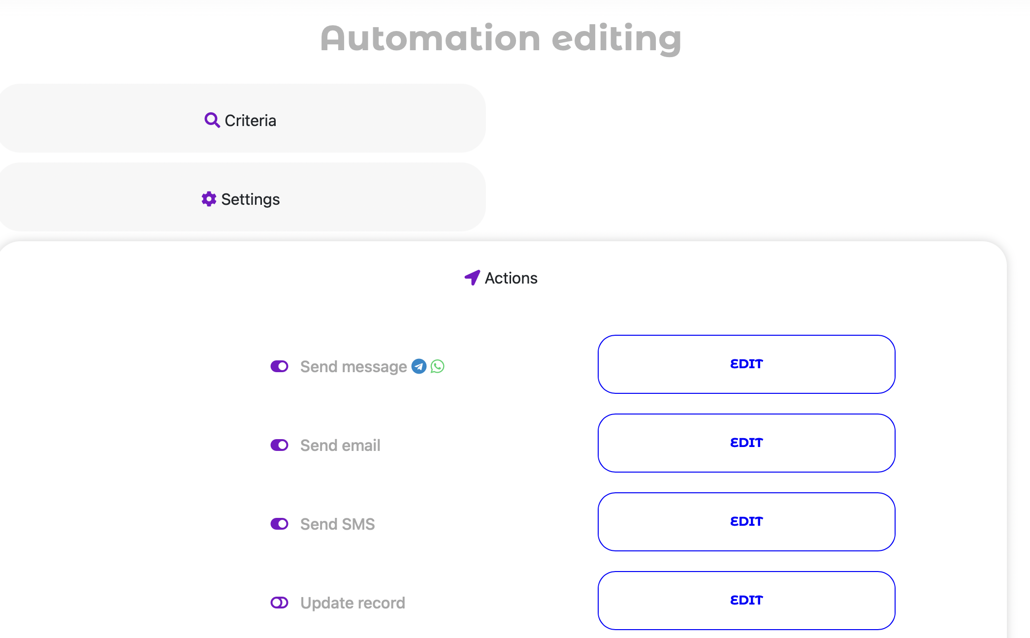1030x638 pixels.
Task: Turn off the Send SMS toggle
Action: click(x=280, y=524)
